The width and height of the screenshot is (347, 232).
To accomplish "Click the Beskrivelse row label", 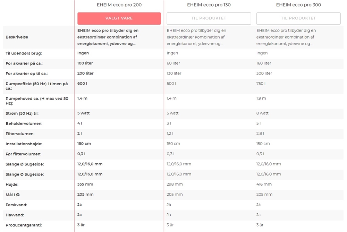I will pos(17,37).
